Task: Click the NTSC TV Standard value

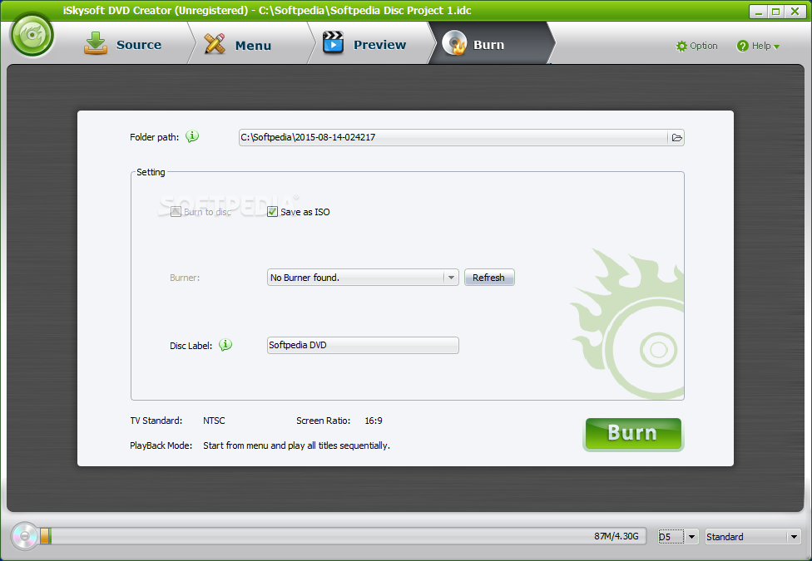Action: click(214, 421)
